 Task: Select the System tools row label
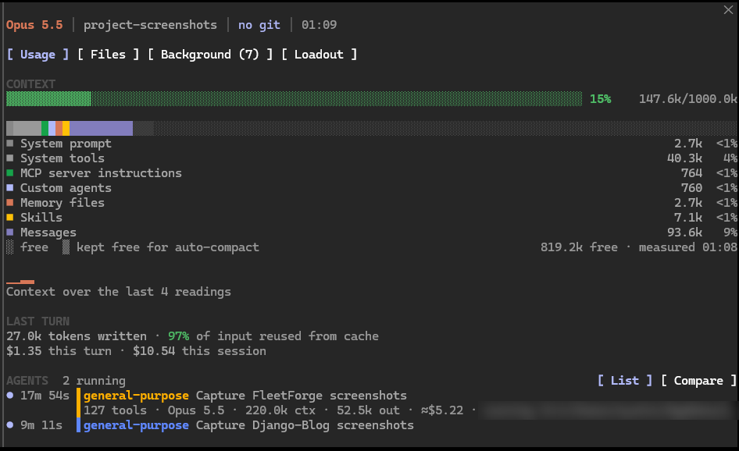(62, 158)
